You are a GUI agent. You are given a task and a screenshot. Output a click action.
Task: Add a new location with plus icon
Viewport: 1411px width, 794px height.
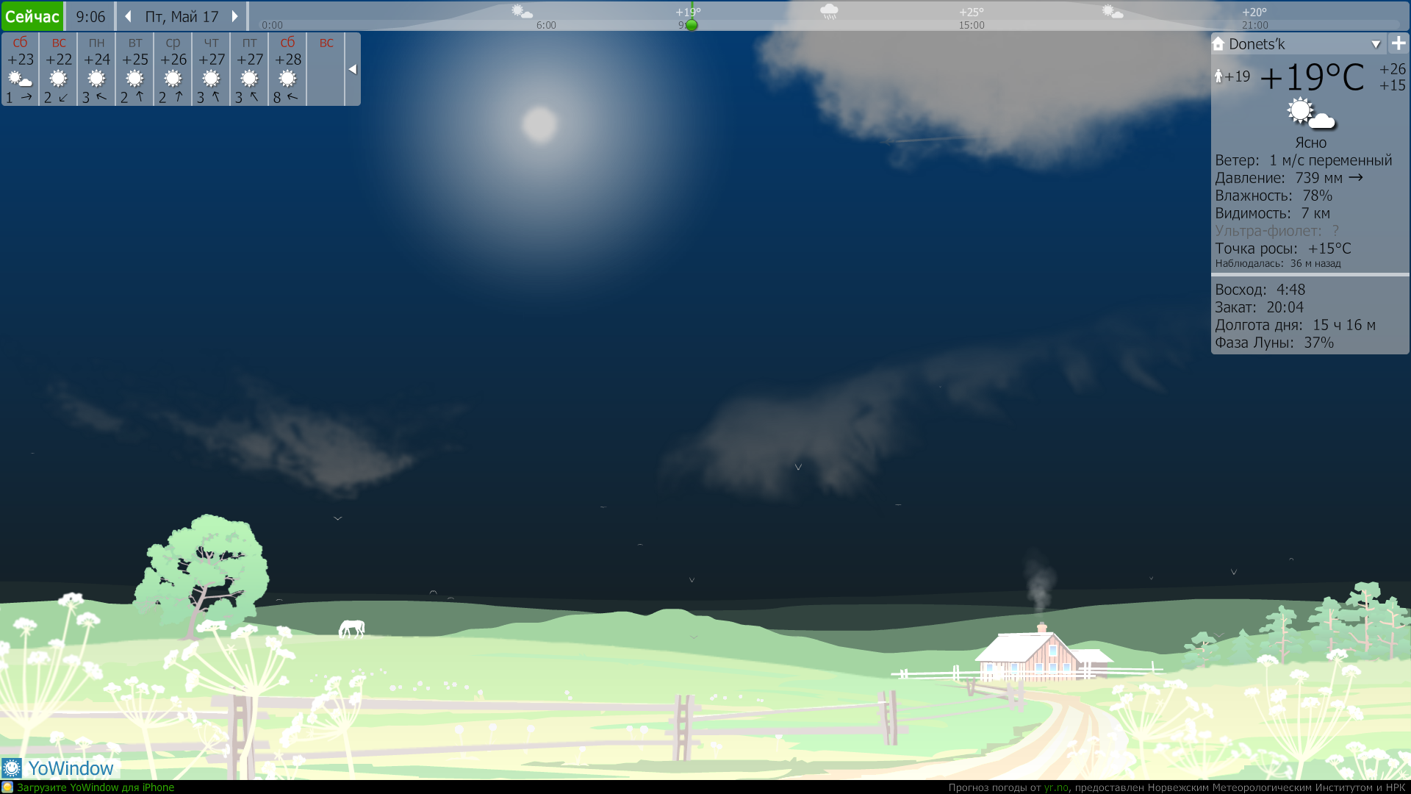tap(1399, 43)
